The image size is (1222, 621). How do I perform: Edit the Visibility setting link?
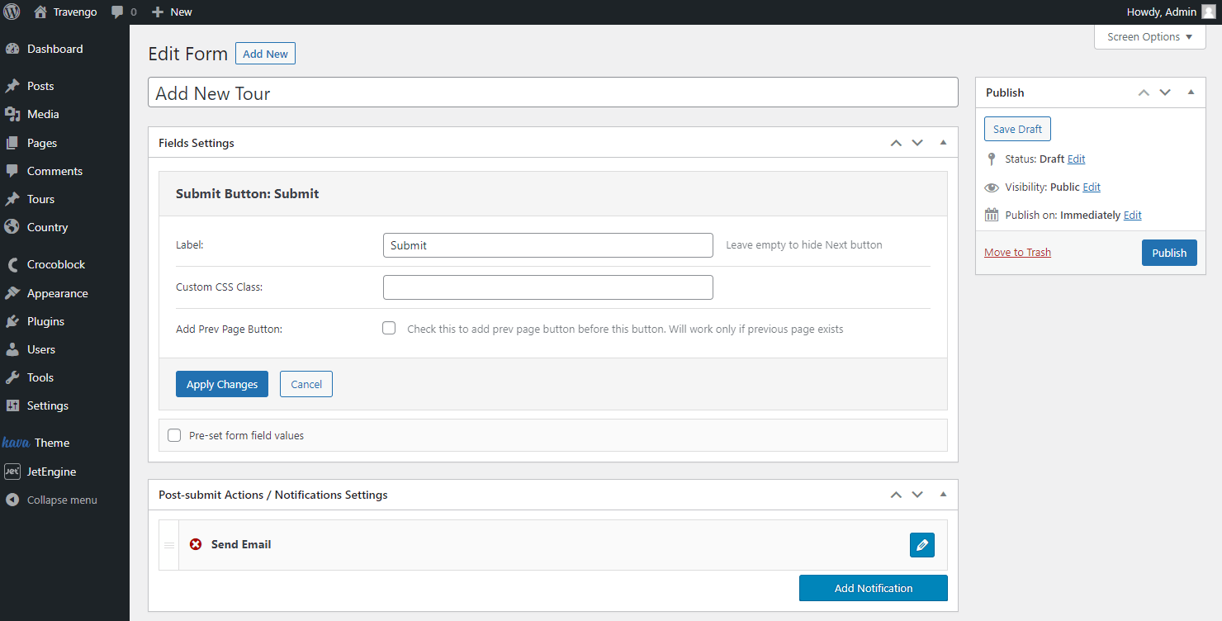click(1092, 187)
